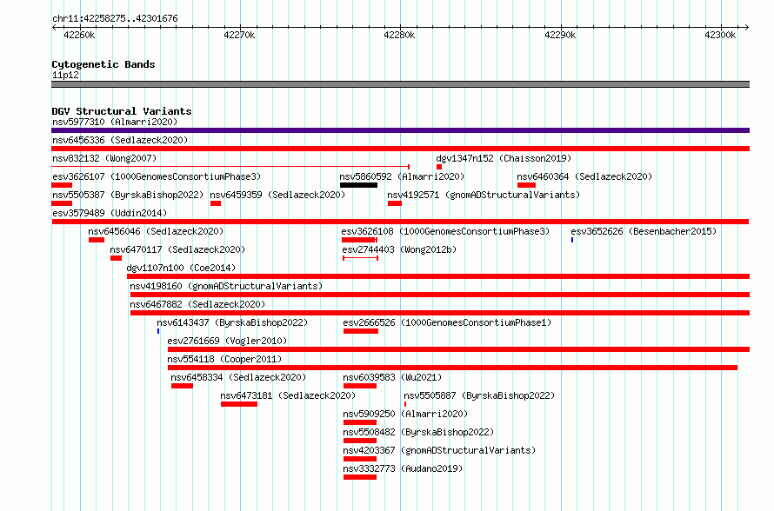Select nsv832132 (Wong2007) variant label
The height and width of the screenshot is (511, 774).
coord(104,158)
